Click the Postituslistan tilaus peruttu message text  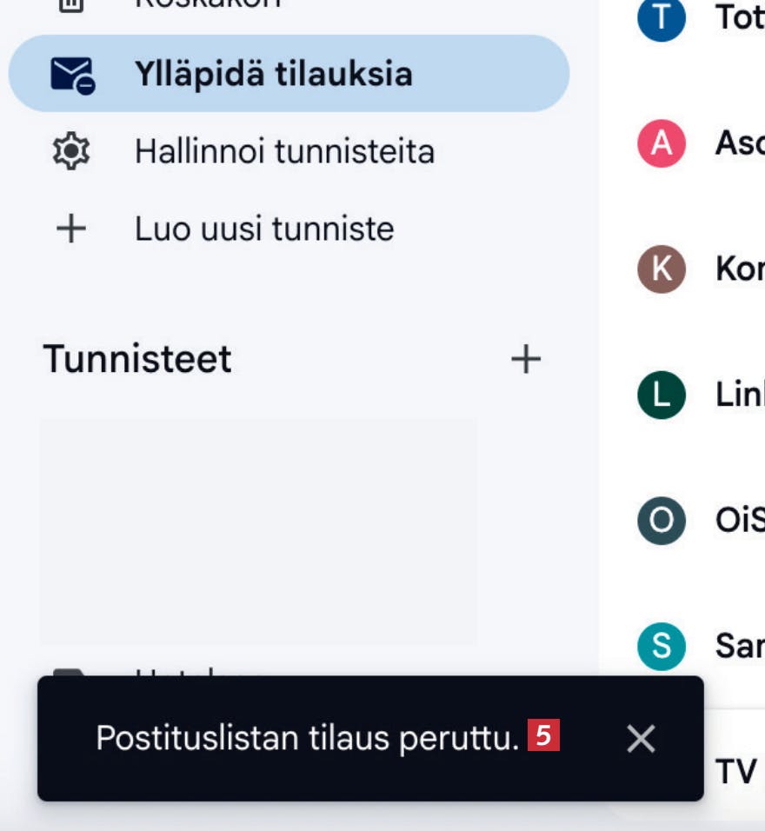pyautogui.click(x=307, y=739)
